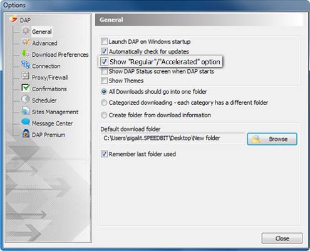Click the Sites Management globe icon
310x251 pixels.
[x=26, y=111]
